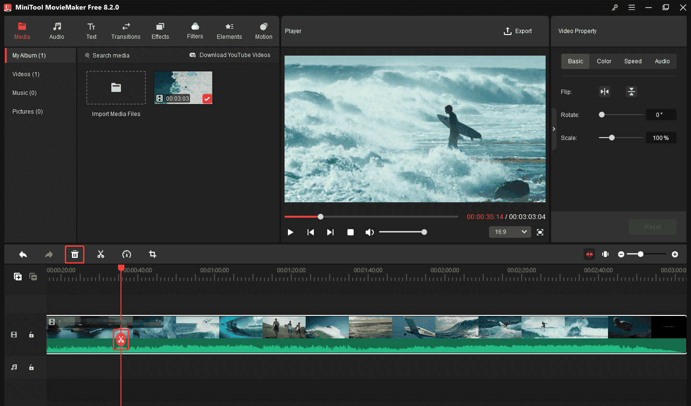Select My Album (1) category
691x406 pixels.
tap(40, 56)
